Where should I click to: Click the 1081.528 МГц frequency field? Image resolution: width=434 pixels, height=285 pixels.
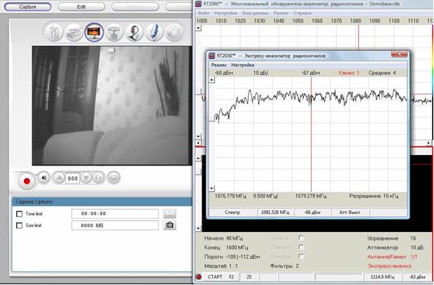275,212
